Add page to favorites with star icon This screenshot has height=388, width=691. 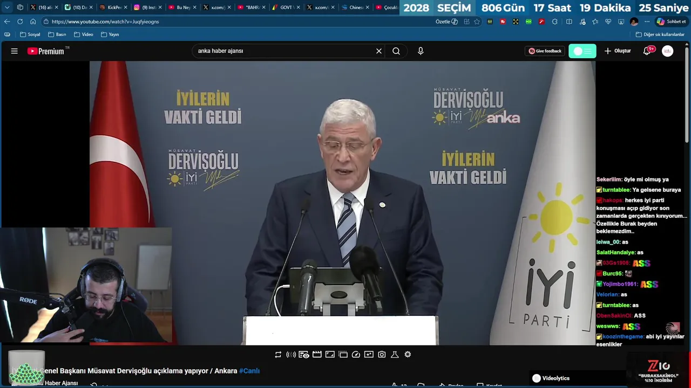point(477,22)
